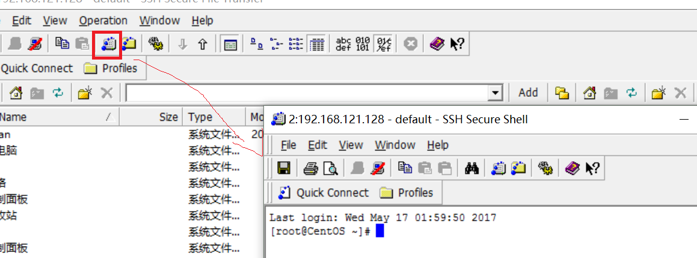Click Disconnect icon in Secure Shell toolbar
The width and height of the screenshot is (697, 258).
378,168
